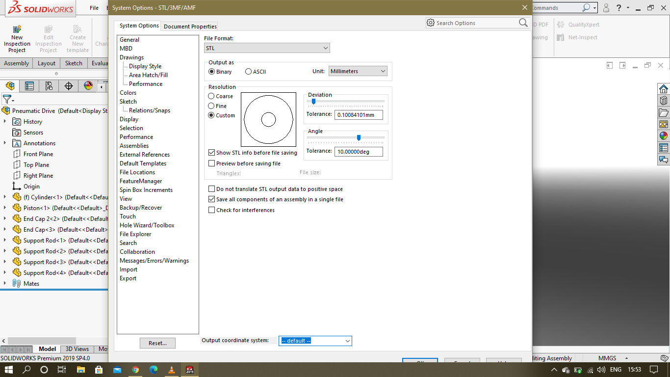
Task: Open SOLIDWORKS Forum task pane icon
Action: 664,160
